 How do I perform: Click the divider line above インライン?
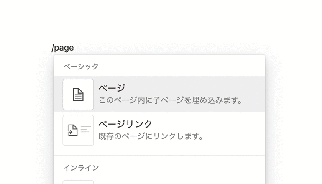point(159,155)
